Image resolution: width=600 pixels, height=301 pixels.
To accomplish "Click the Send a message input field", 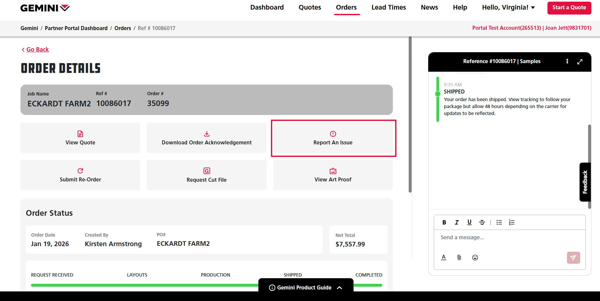I will (x=509, y=238).
